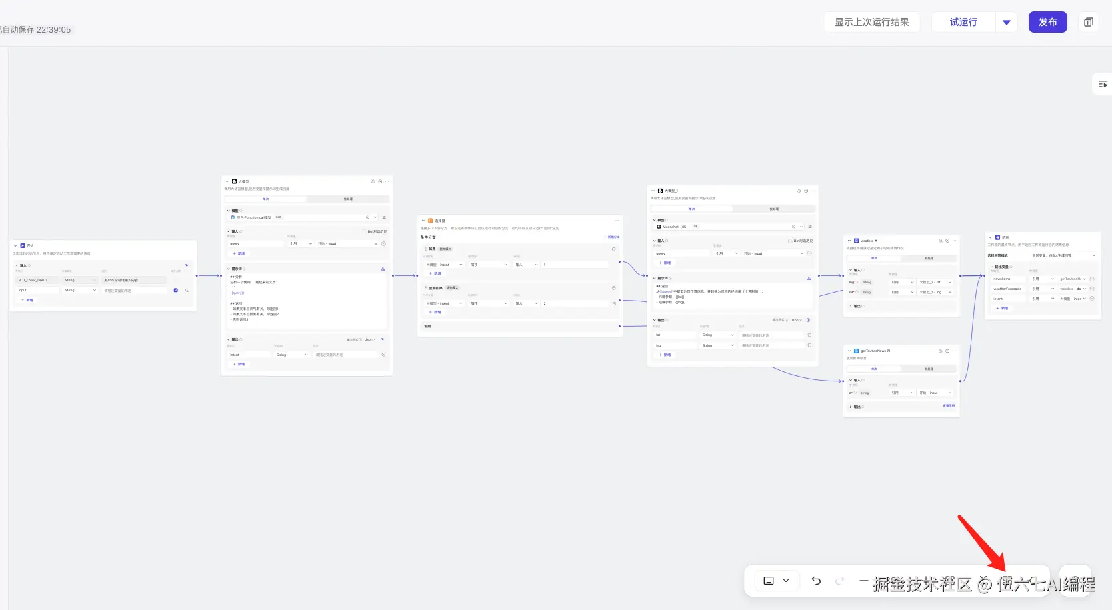Viewport: 1112px width, 610px height.
Task: Collapse the 开始 start node
Action: (x=15, y=246)
